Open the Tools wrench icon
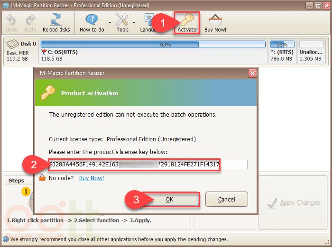 coord(122,20)
